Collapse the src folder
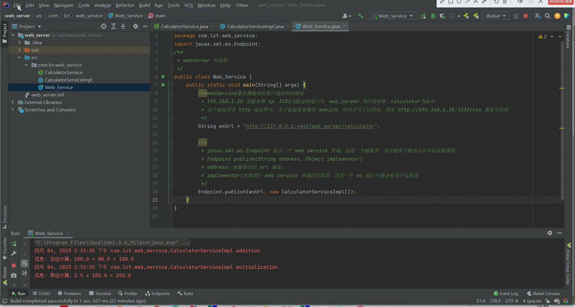Image resolution: width=575 pixels, height=307 pixels. click(20, 57)
